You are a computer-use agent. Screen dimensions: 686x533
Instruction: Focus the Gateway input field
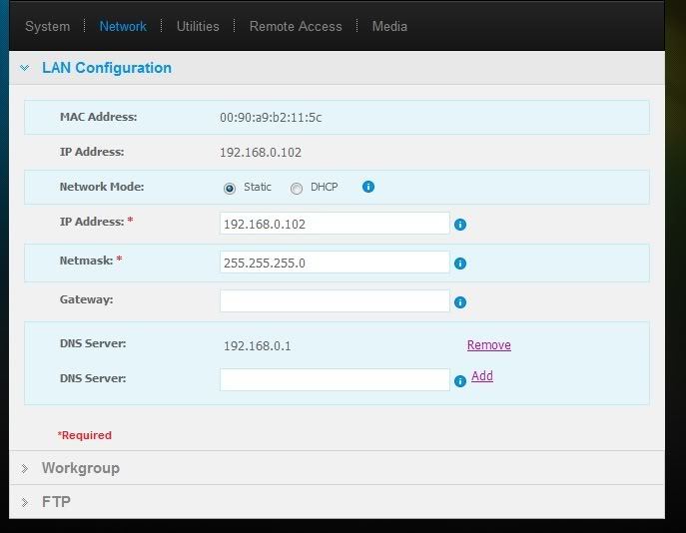pos(335,300)
